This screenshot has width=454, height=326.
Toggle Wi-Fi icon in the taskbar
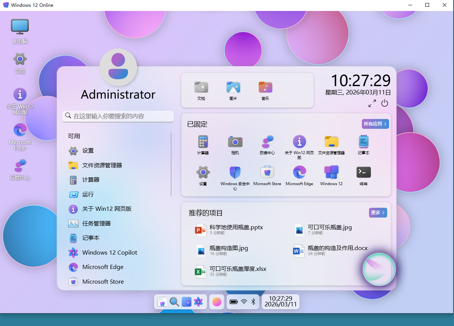[x=244, y=301]
